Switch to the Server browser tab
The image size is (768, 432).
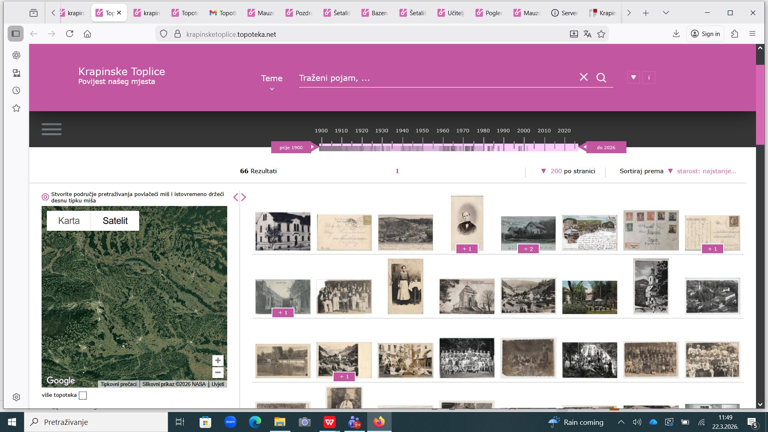coord(564,13)
